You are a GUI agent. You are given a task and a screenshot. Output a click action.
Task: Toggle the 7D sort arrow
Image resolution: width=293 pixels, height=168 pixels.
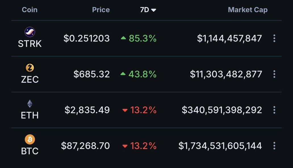(154, 10)
